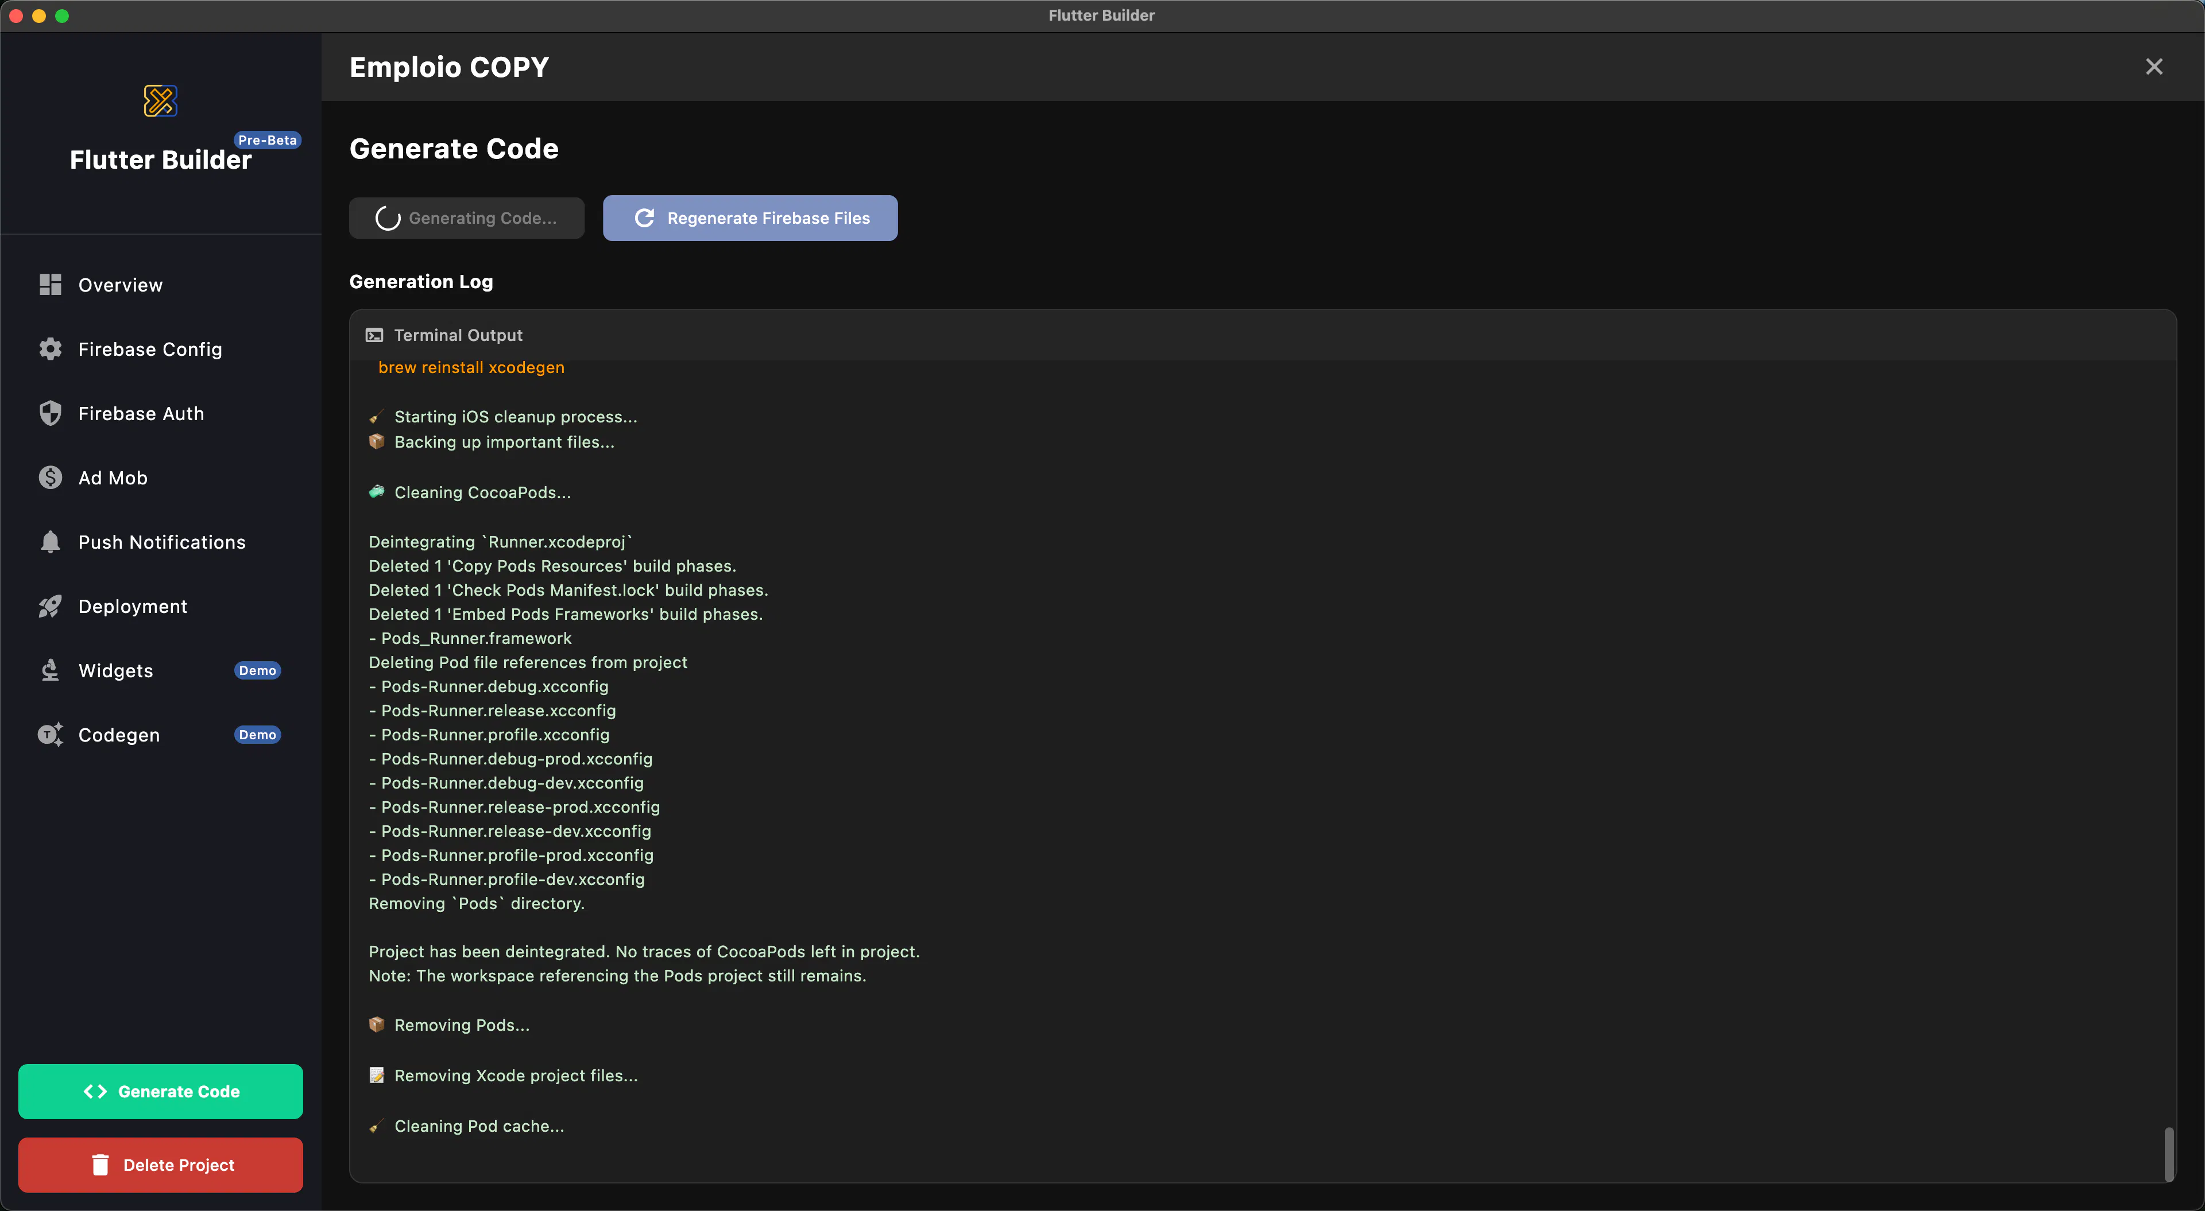Click the Demo badge next to Widgets
Screen dimensions: 2205x1211
pos(258,670)
